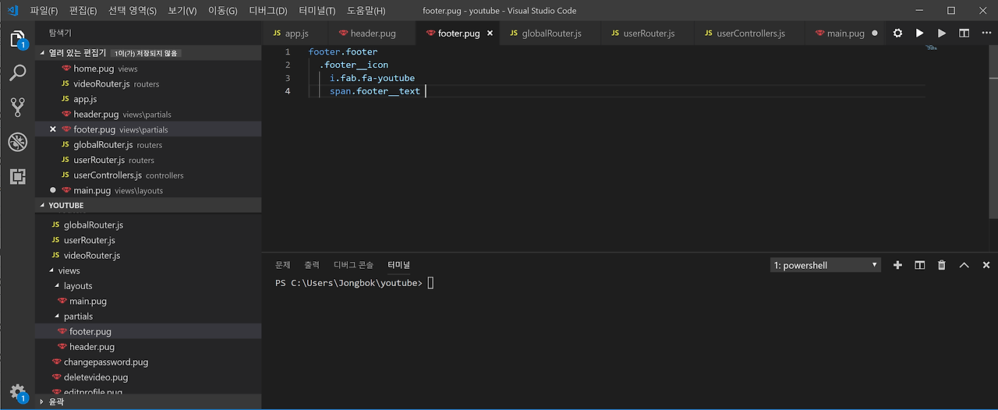Open main.pug views\layouts in open editors
Viewport: 998px width, 410px height.
148,190
